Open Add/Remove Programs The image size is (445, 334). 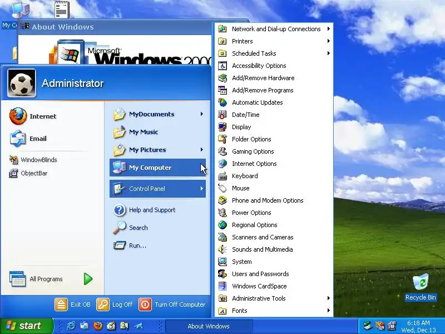[x=274, y=90]
